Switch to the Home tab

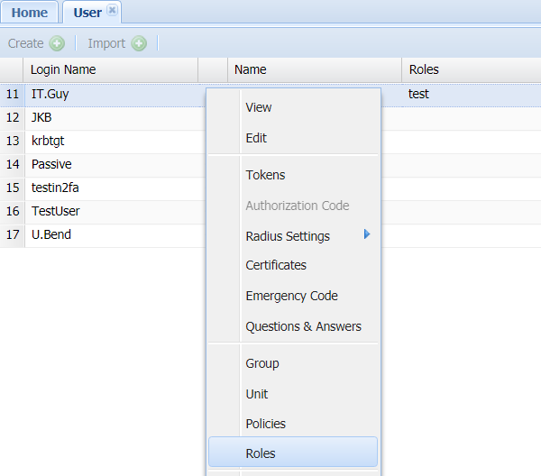[x=30, y=13]
